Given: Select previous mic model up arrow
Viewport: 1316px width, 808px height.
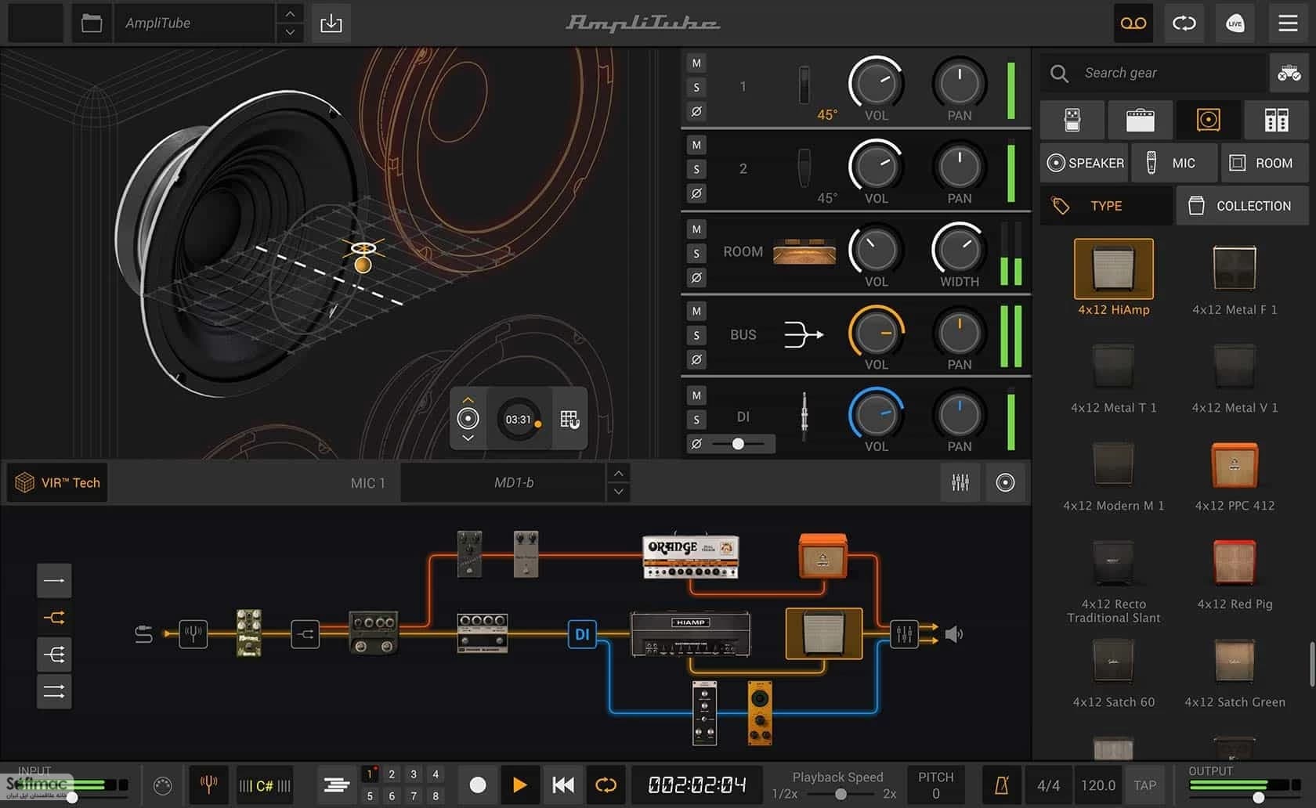Looking at the screenshot, I should [619, 474].
